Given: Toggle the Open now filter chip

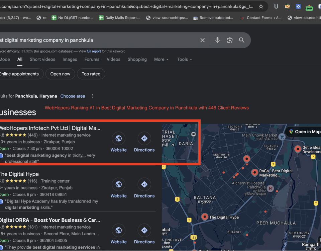Looking at the screenshot, I should [x=60, y=74].
